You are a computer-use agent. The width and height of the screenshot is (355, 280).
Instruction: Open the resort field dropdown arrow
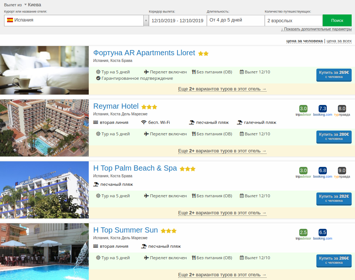coord(146,20)
